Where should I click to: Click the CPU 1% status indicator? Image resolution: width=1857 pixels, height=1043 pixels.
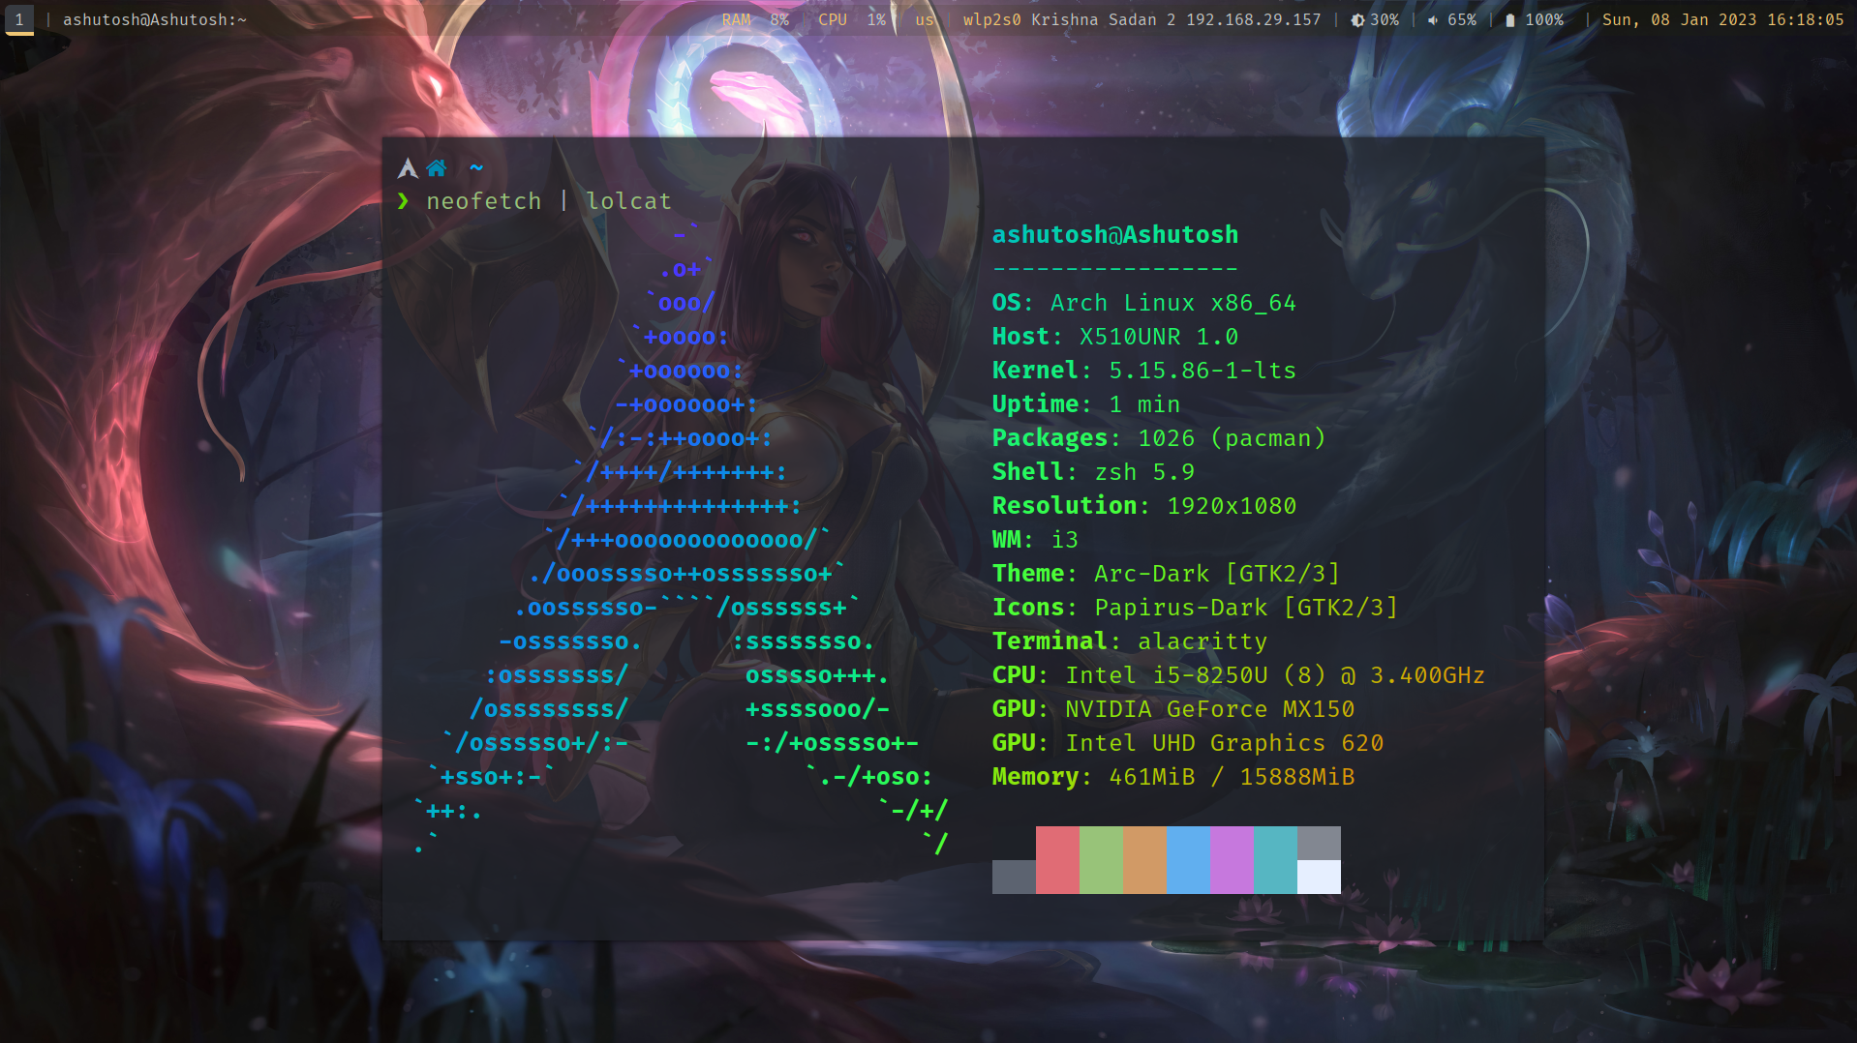point(852,20)
